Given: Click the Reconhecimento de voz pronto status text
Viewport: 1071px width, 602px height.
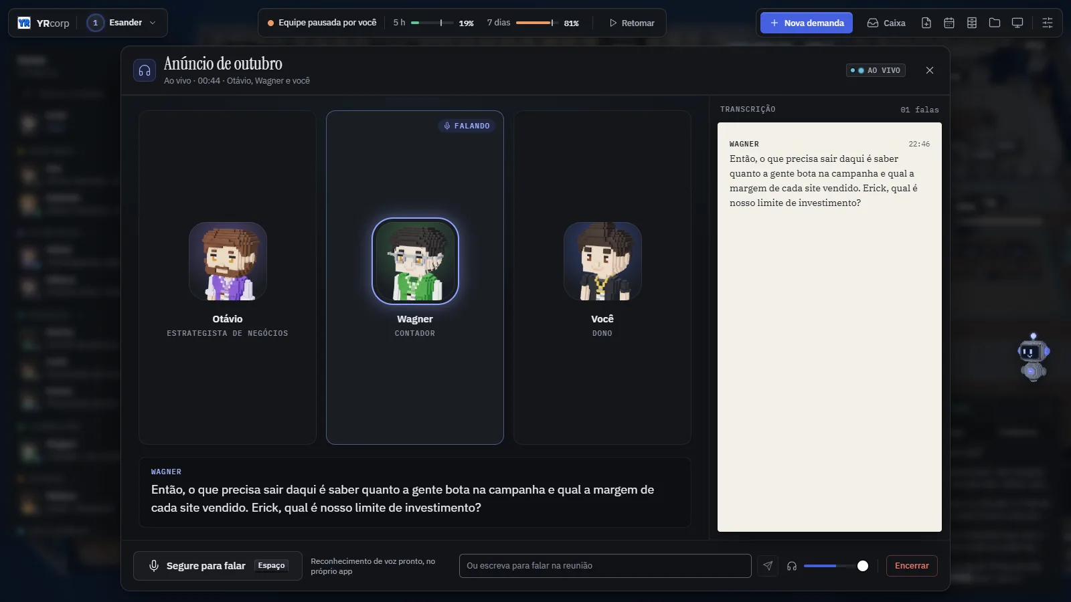Looking at the screenshot, I should point(373,566).
